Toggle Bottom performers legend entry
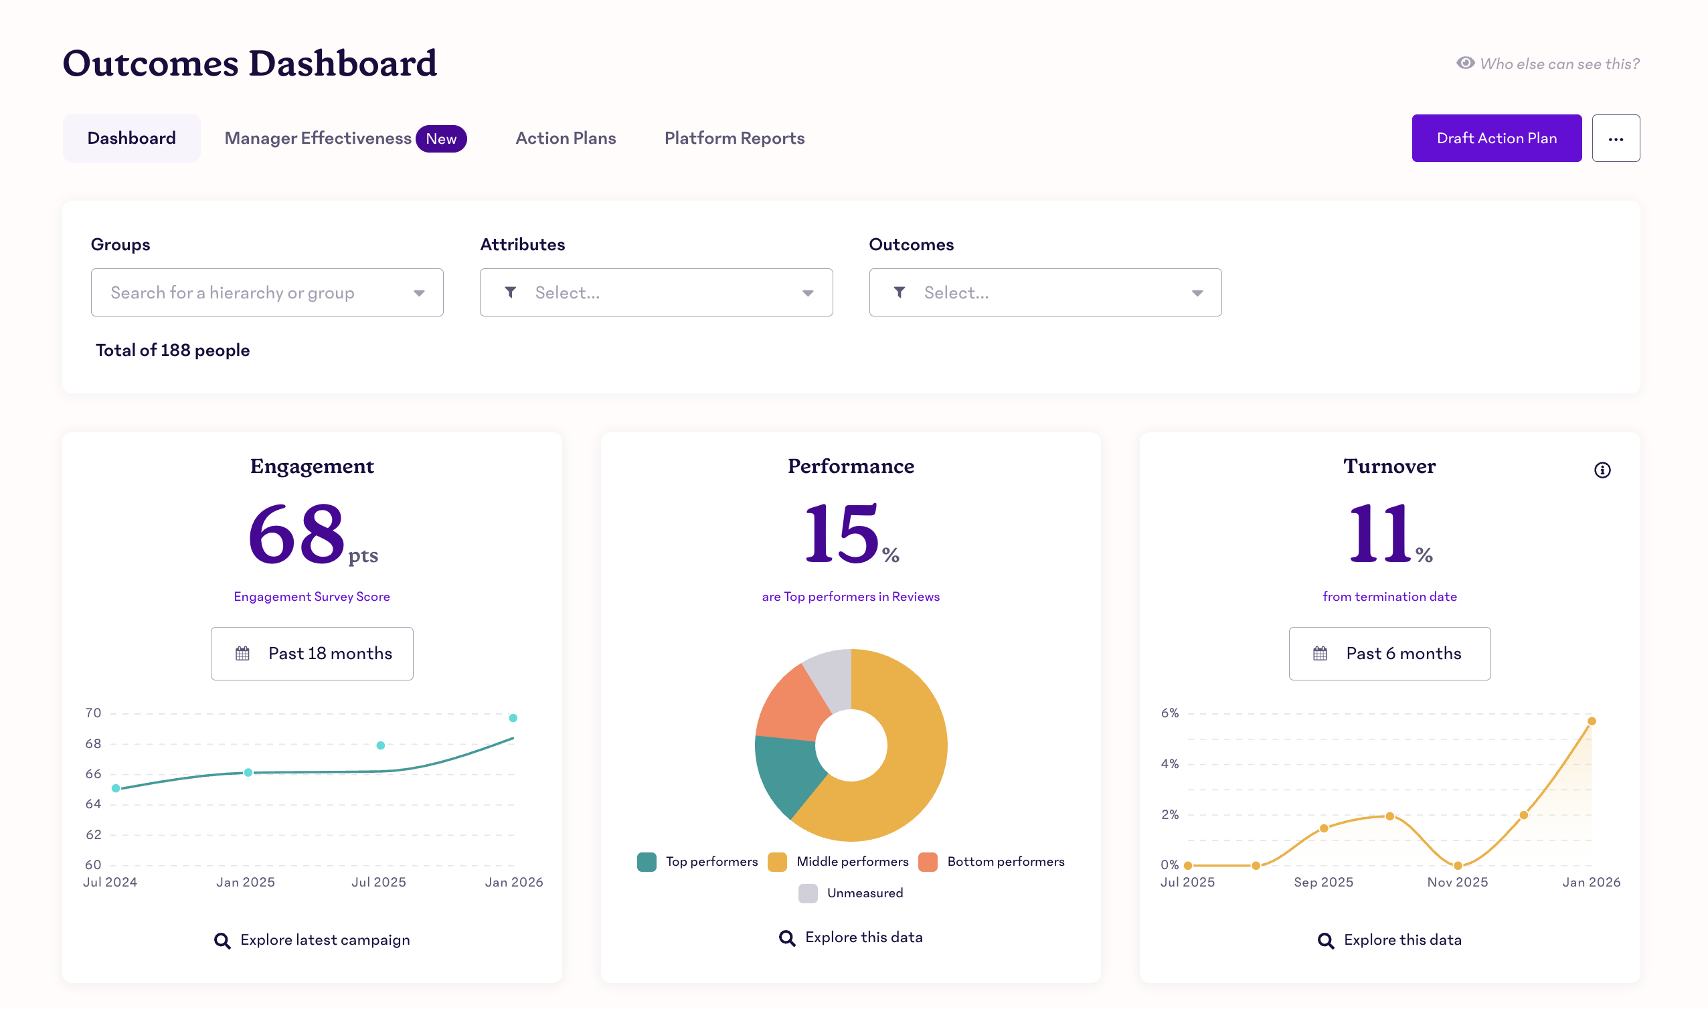Image resolution: width=1708 pixels, height=1009 pixels. click(x=1005, y=862)
